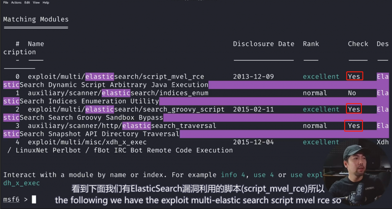Click 'normal' rank of elasticsearch_traversal row

click(315, 126)
